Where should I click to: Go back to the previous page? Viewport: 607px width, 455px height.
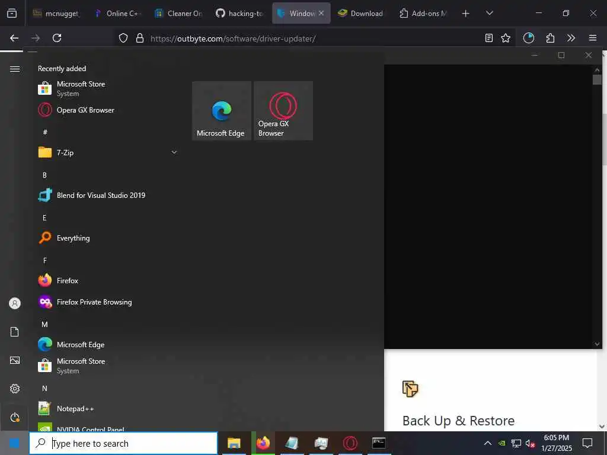point(14,38)
